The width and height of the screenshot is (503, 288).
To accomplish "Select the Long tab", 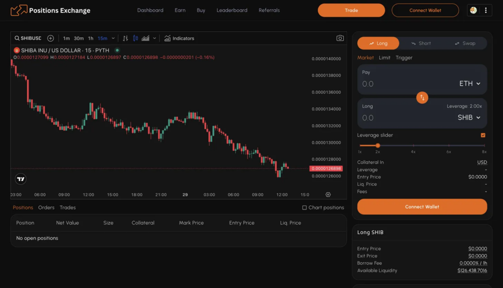I will coord(378,43).
